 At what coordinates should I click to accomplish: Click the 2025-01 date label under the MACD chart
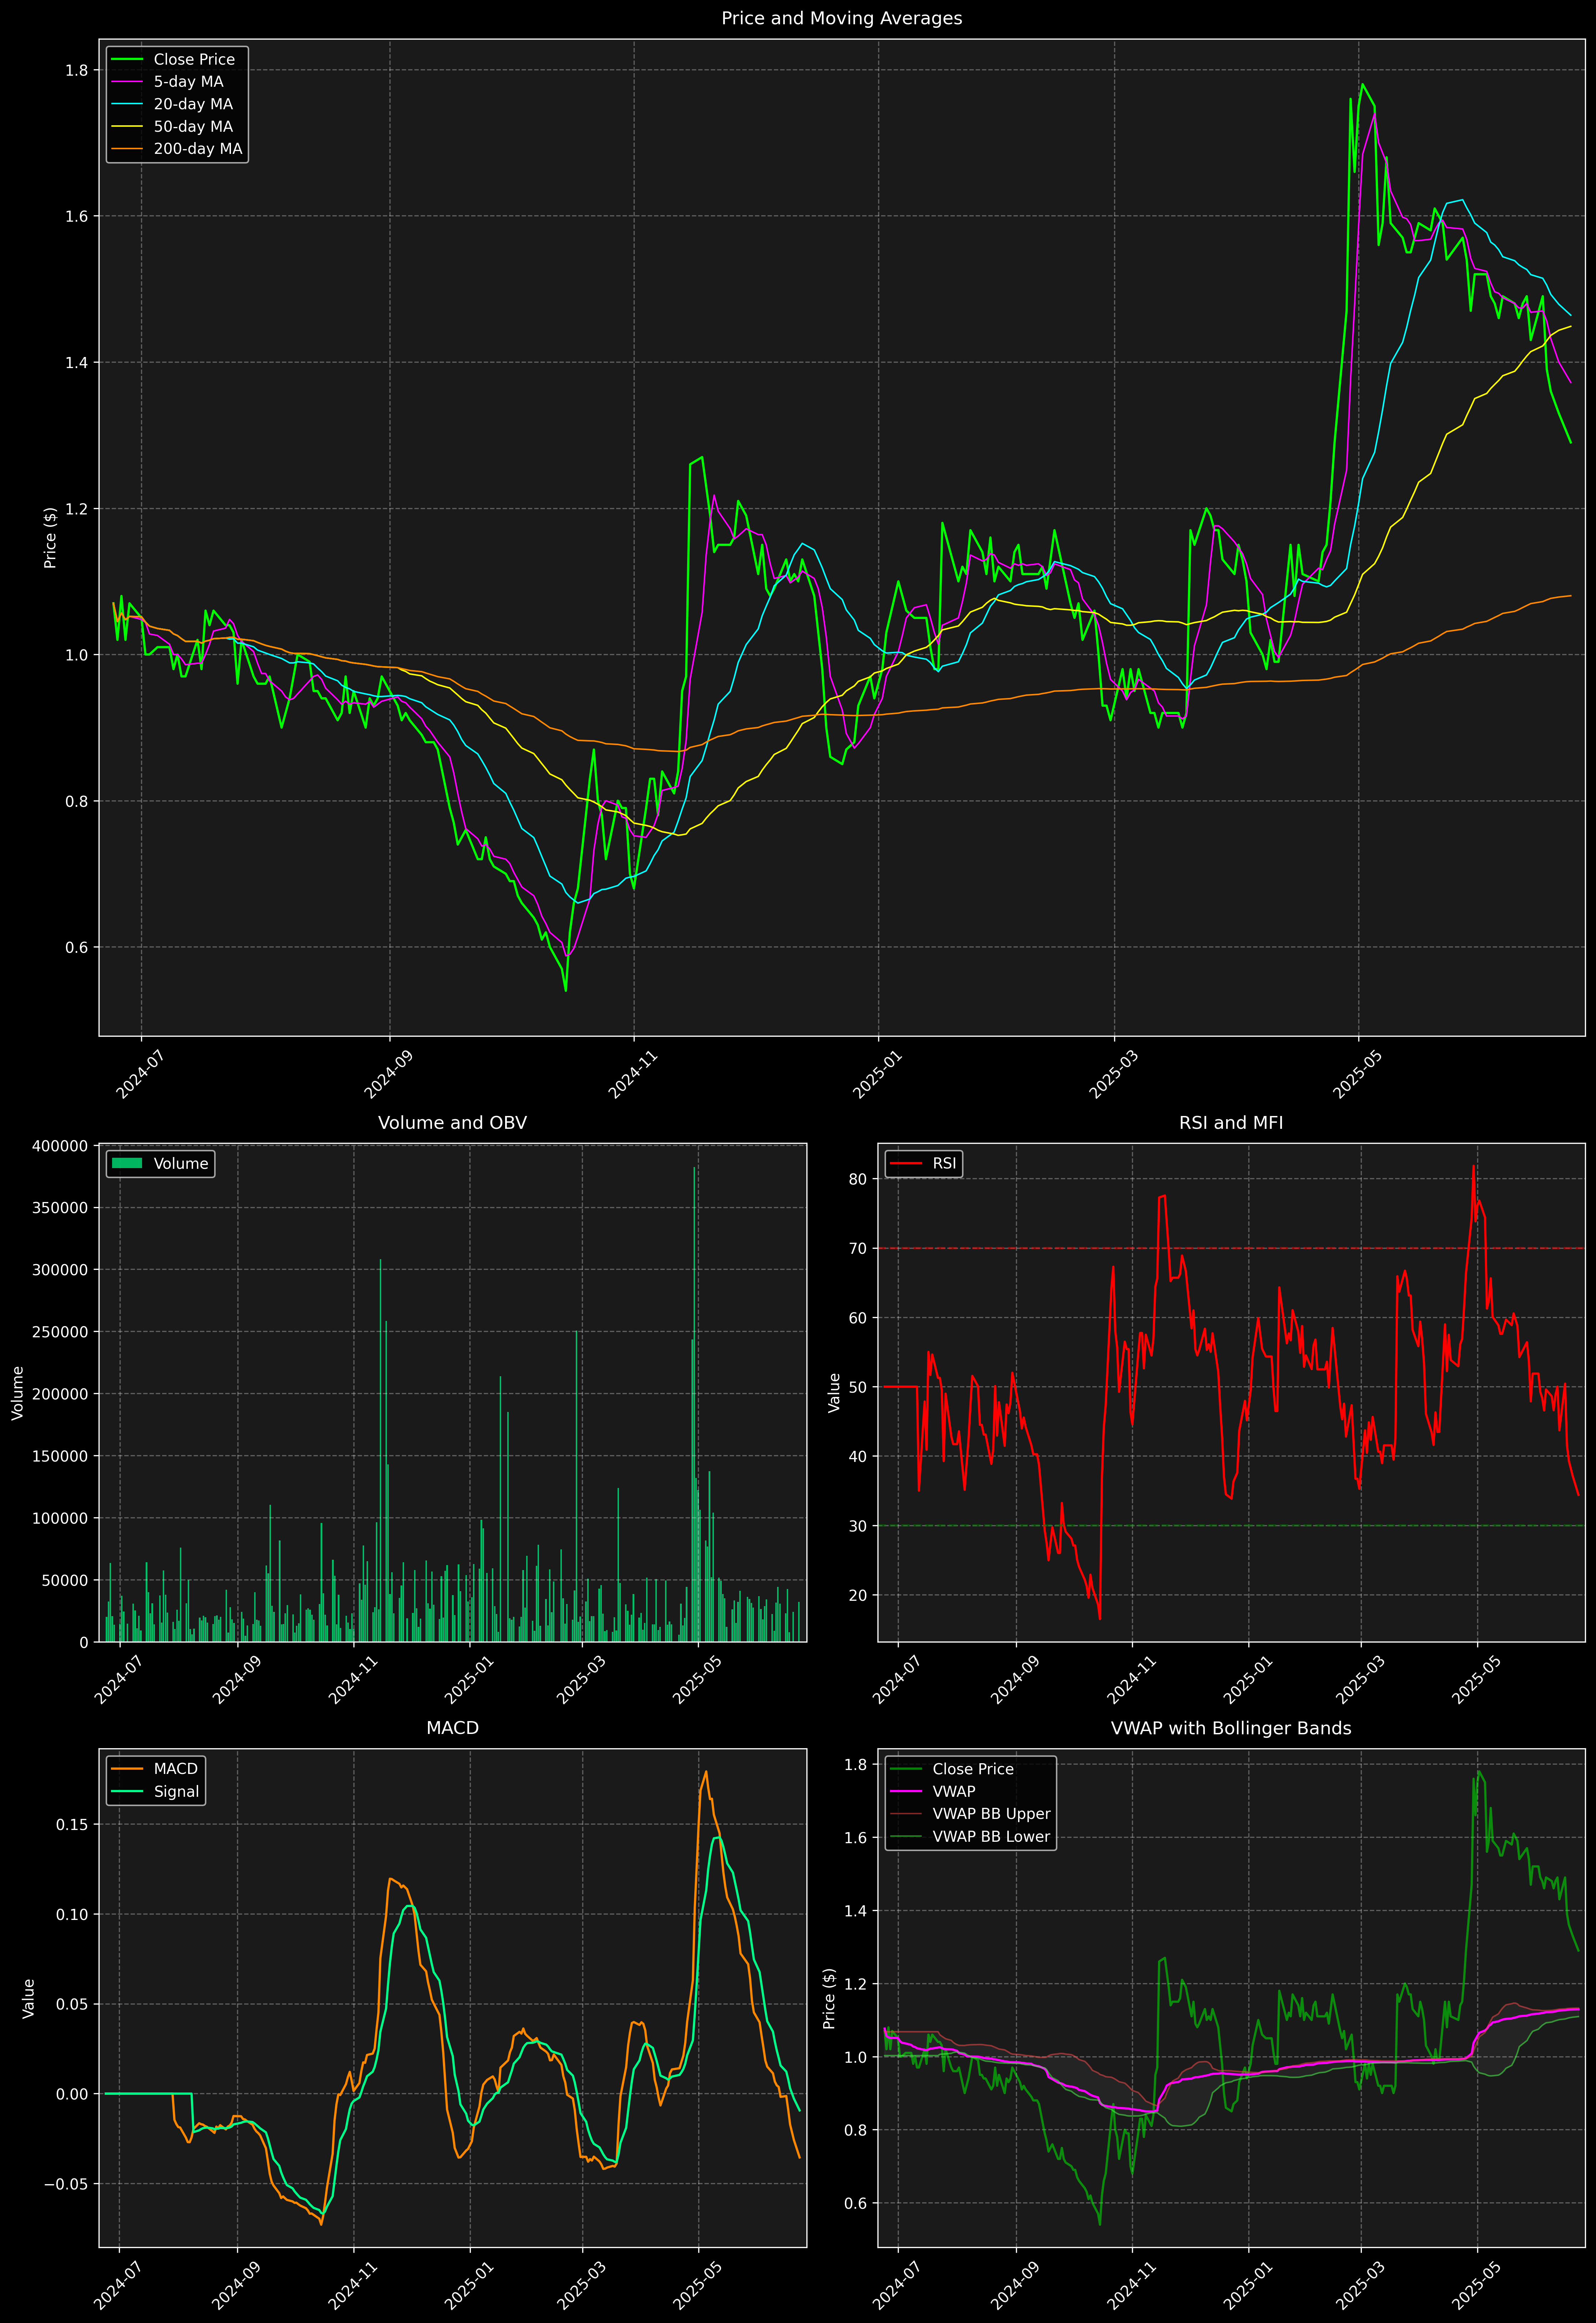[x=468, y=2285]
